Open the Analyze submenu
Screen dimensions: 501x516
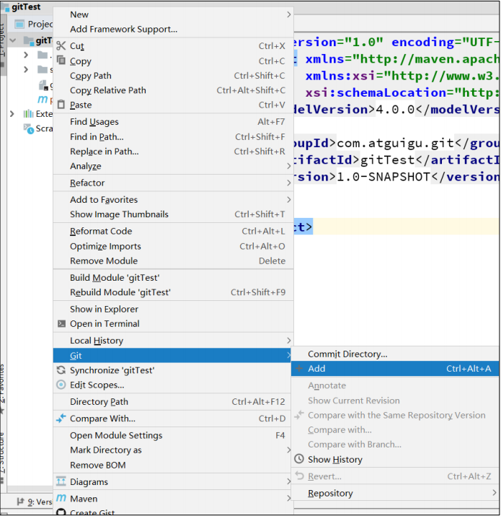point(173,166)
